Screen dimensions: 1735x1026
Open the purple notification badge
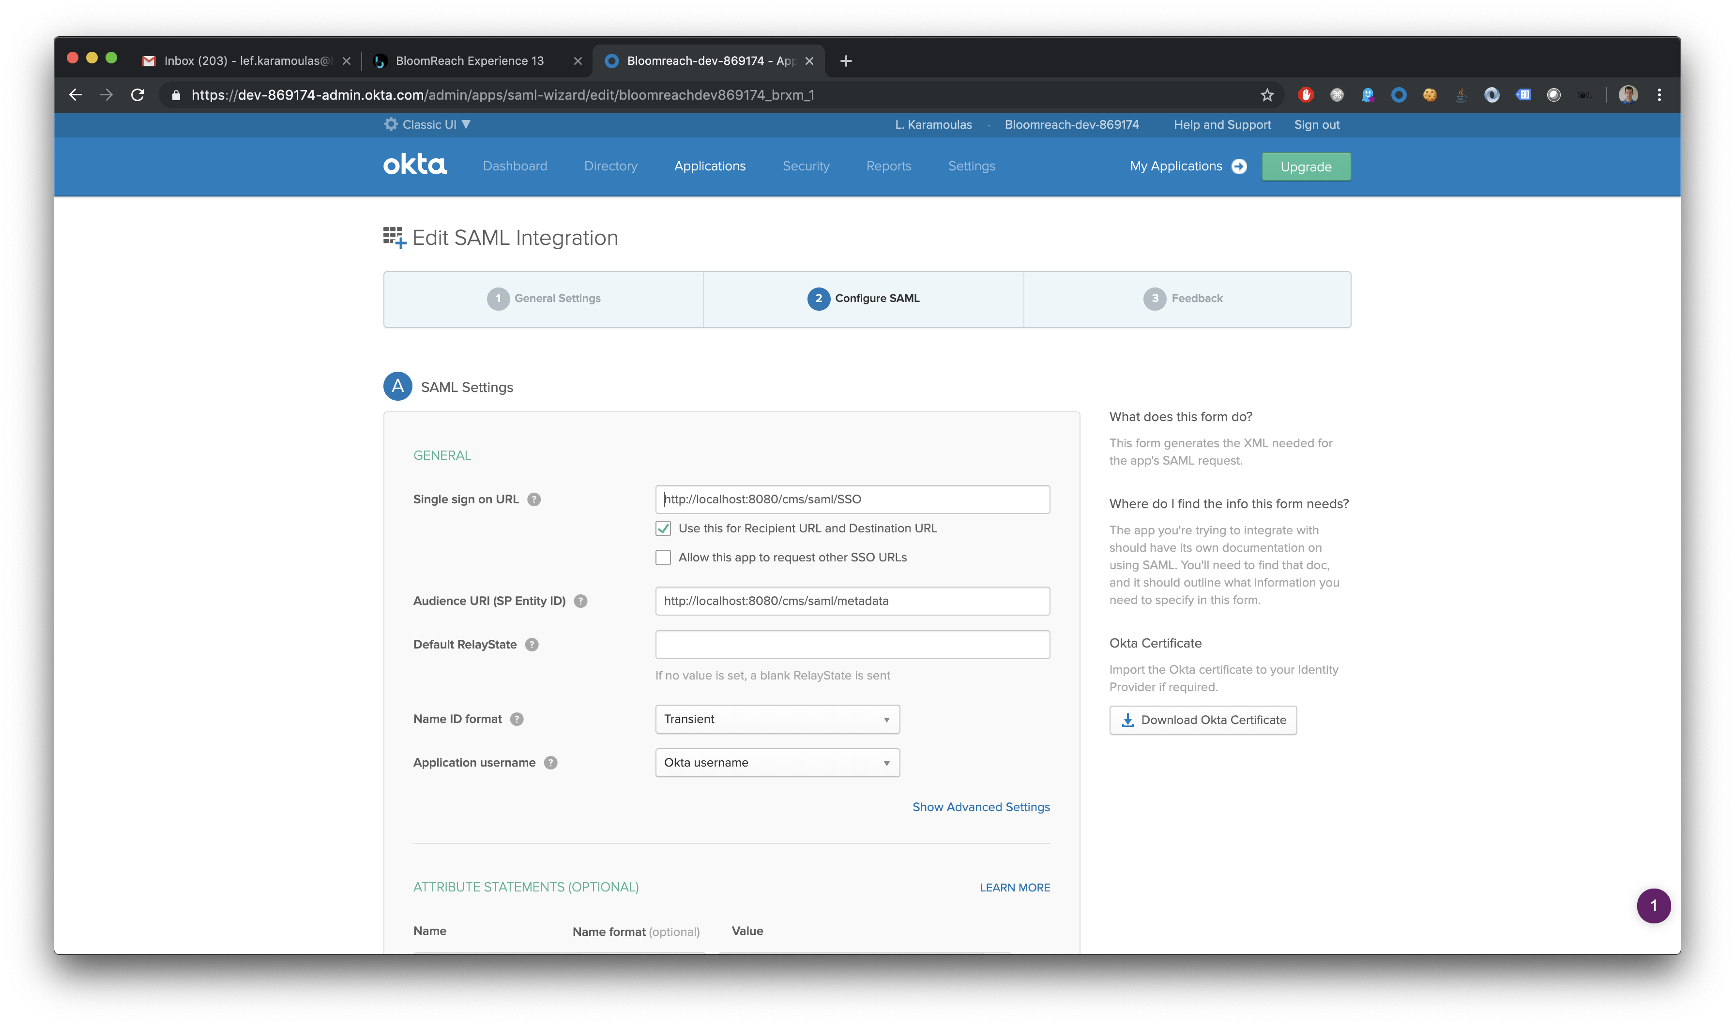(1653, 905)
